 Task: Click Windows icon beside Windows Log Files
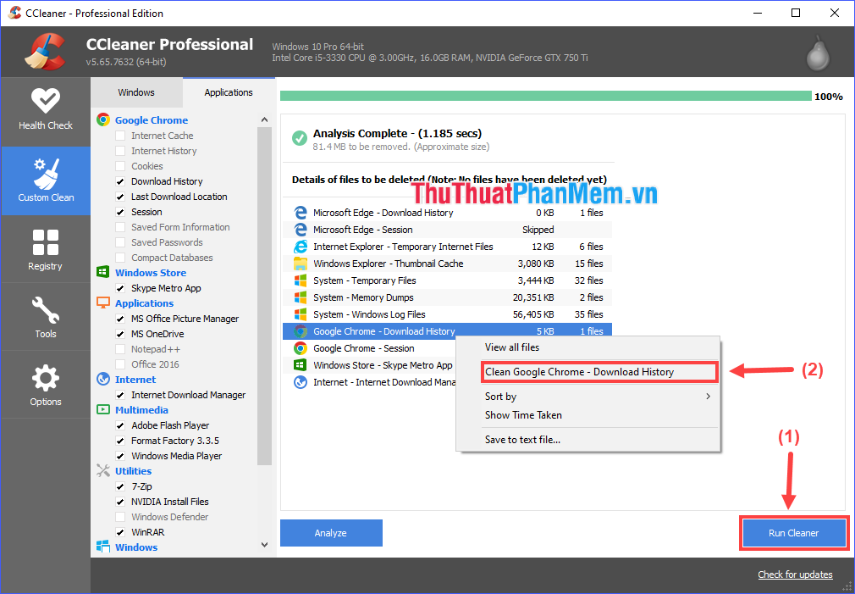point(301,314)
